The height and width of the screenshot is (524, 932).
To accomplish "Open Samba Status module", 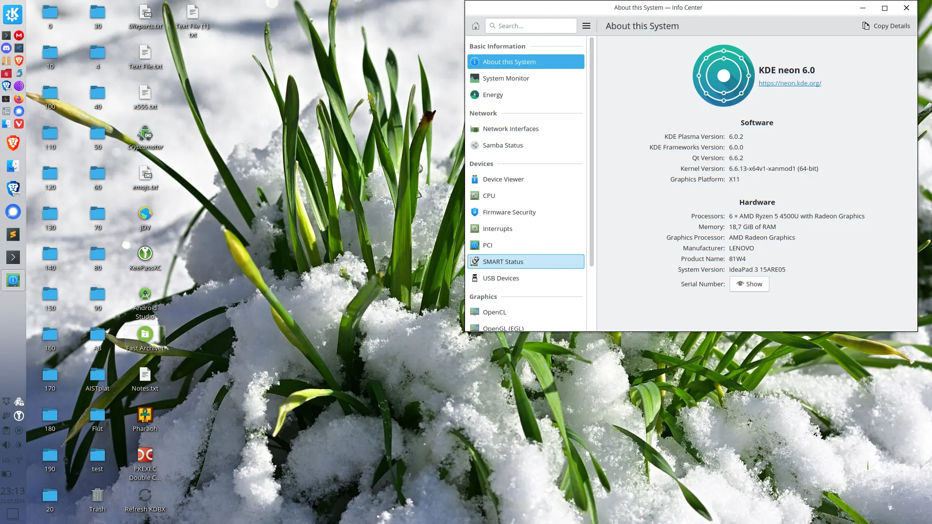I will tap(526, 145).
